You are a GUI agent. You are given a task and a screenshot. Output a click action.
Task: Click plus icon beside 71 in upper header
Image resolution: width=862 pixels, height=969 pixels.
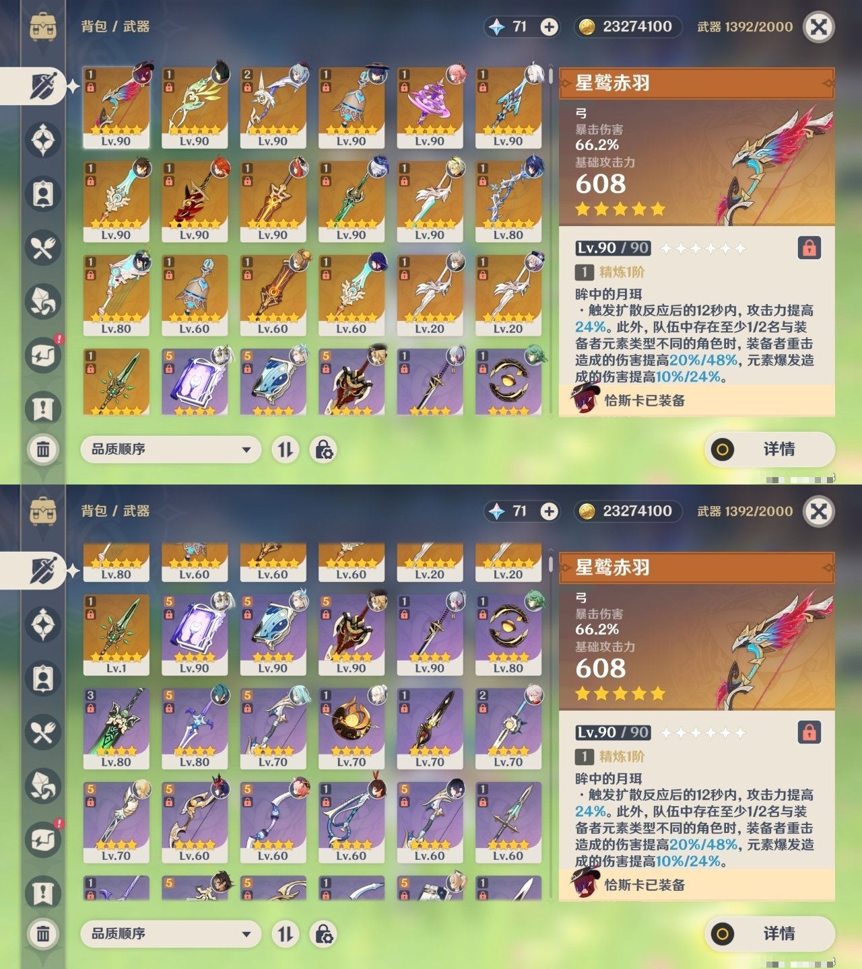(550, 27)
